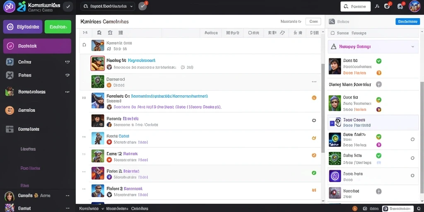Click the blue button at top of the right panel
The width and height of the screenshot is (424, 212).
[x=407, y=22]
